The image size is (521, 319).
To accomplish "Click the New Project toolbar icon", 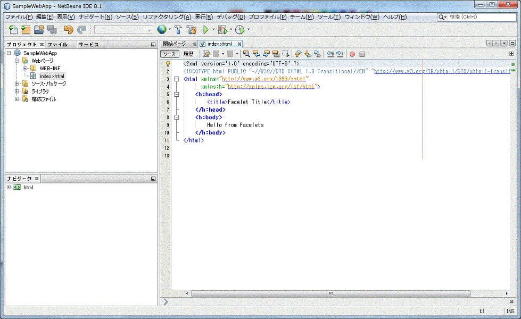I will [26, 30].
